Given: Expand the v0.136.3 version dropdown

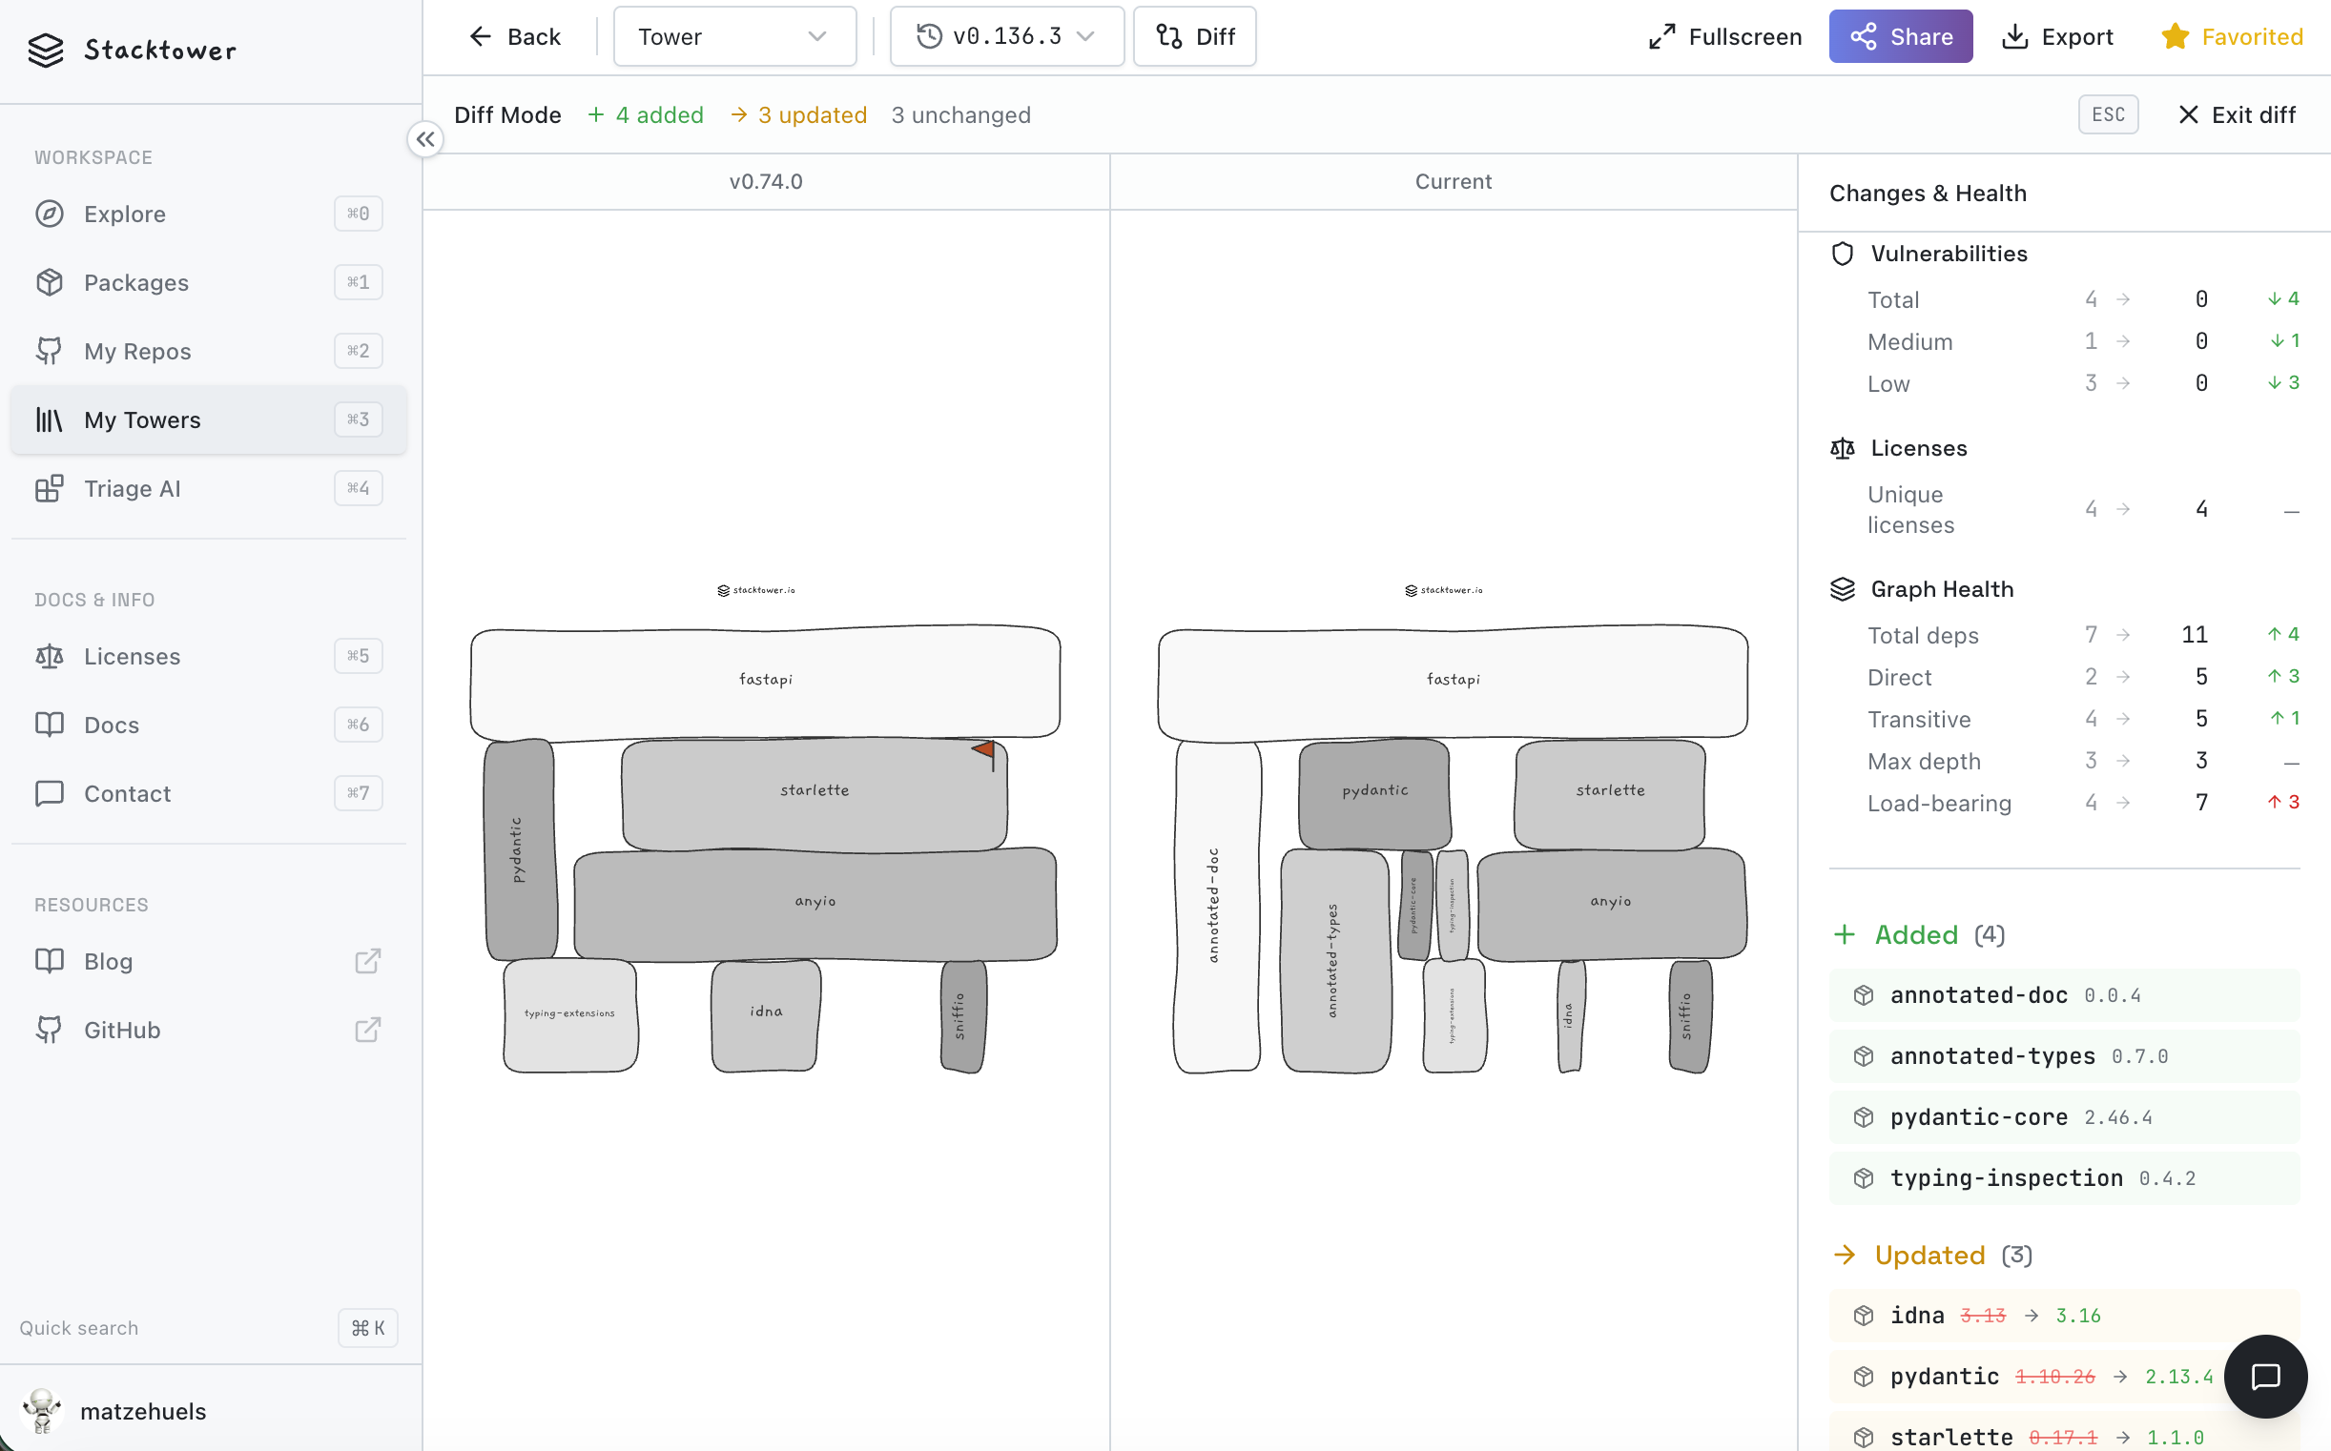Looking at the screenshot, I should (1006, 36).
